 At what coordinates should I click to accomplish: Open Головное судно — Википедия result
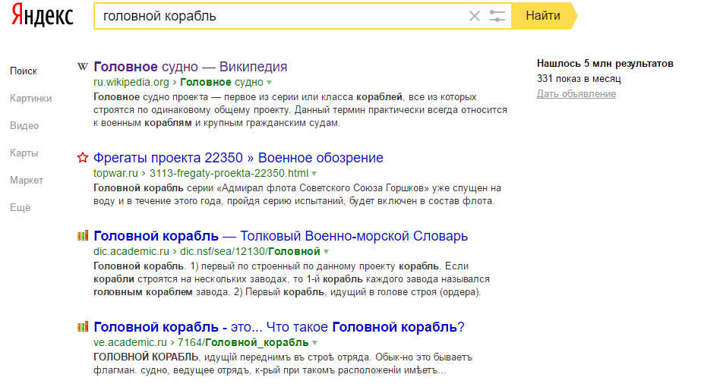click(191, 67)
